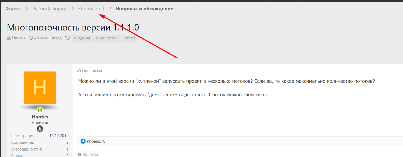Screen dimensions: 403x157
Task: Click the blue like thumbs-up icon
Action: (x=83, y=141)
